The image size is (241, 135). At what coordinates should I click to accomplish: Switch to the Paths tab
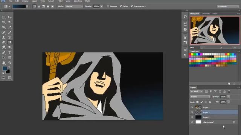pos(215,13)
